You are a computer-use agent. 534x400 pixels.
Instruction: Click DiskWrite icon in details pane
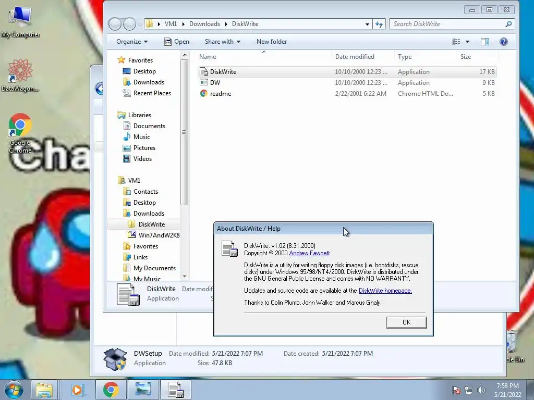(128, 294)
